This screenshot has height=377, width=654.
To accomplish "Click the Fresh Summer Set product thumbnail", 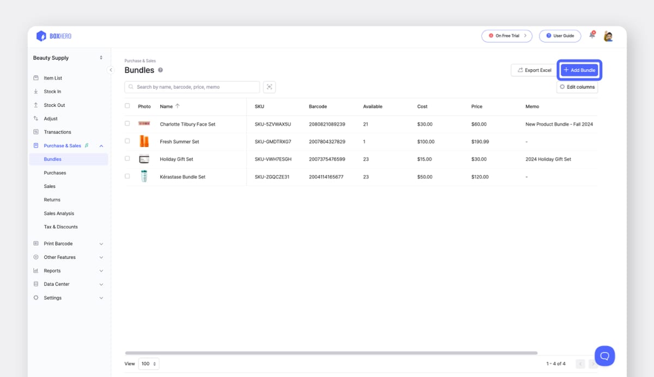I will point(144,141).
